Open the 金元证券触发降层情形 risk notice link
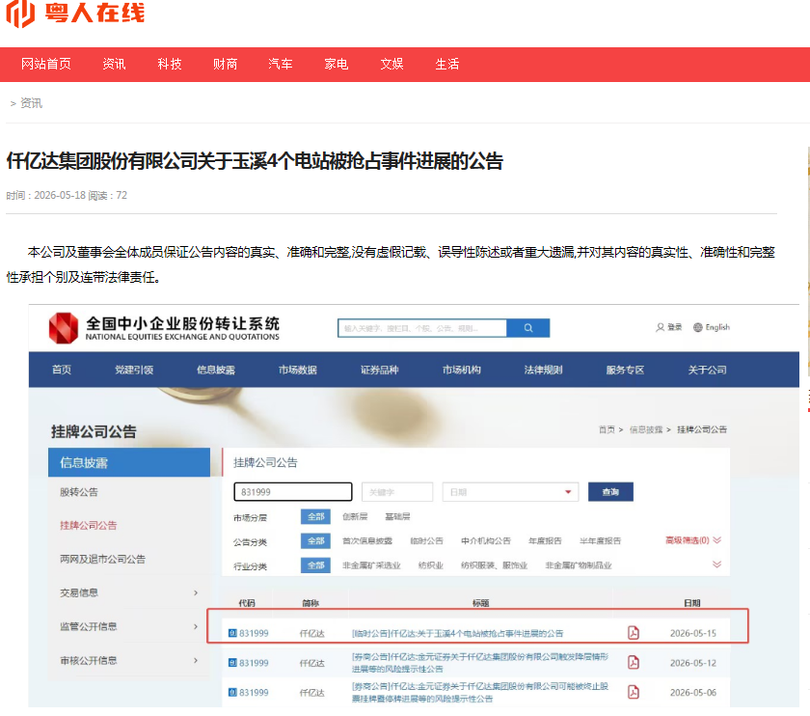810x716 pixels. click(x=480, y=663)
